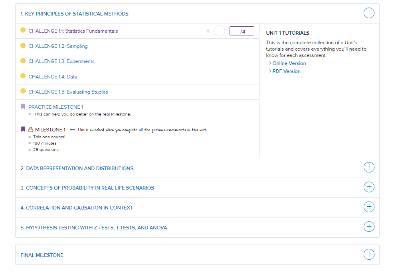The image size is (396, 276).
Task: Click the yellow dot beside Challenge 1.4 Data
Action: click(x=23, y=76)
